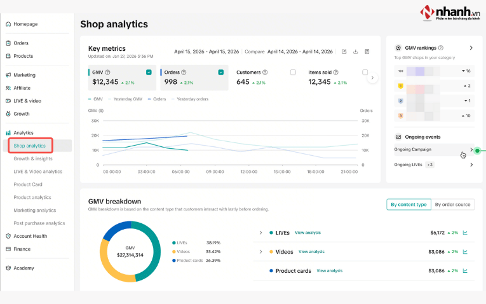Viewport: 486px width, 304px height.
Task: Click the Growth medal icon
Action: click(8, 114)
